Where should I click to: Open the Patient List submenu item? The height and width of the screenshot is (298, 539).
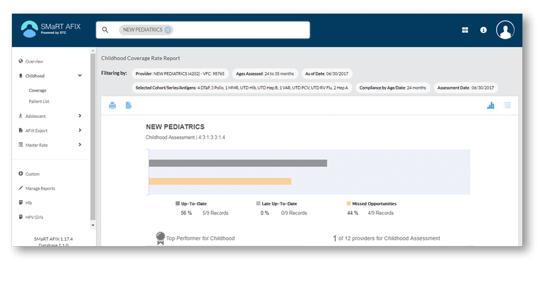[x=39, y=101]
